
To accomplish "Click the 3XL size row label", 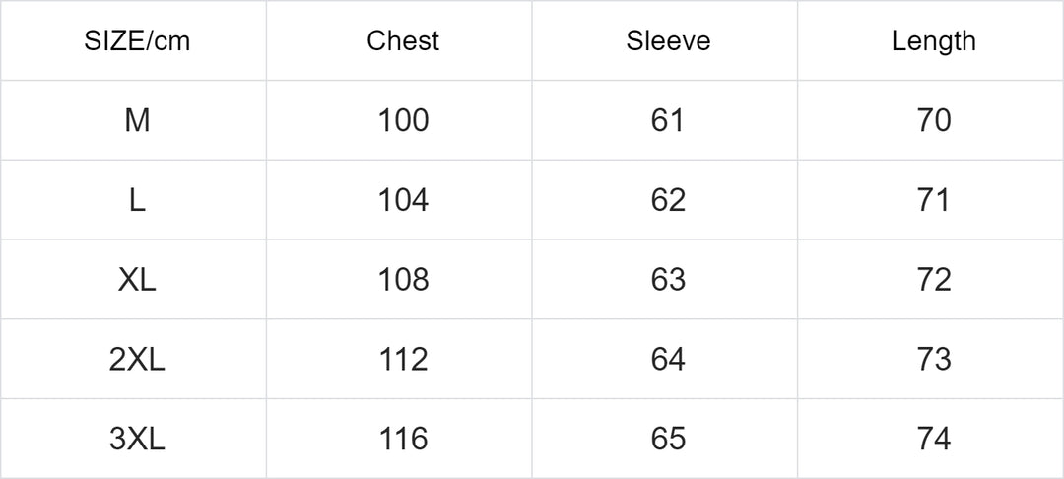I will (x=137, y=439).
